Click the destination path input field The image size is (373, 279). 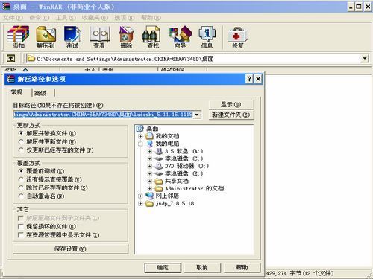tap(103, 115)
